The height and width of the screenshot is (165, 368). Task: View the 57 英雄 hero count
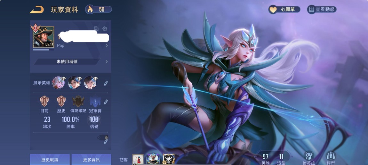point(265,159)
